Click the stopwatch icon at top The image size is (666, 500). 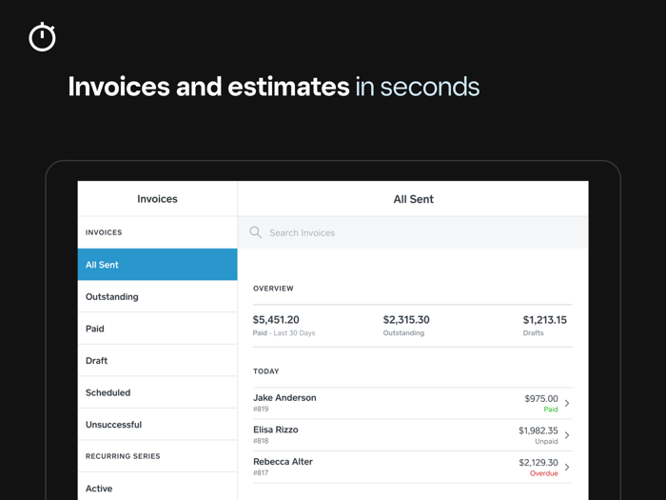click(42, 37)
